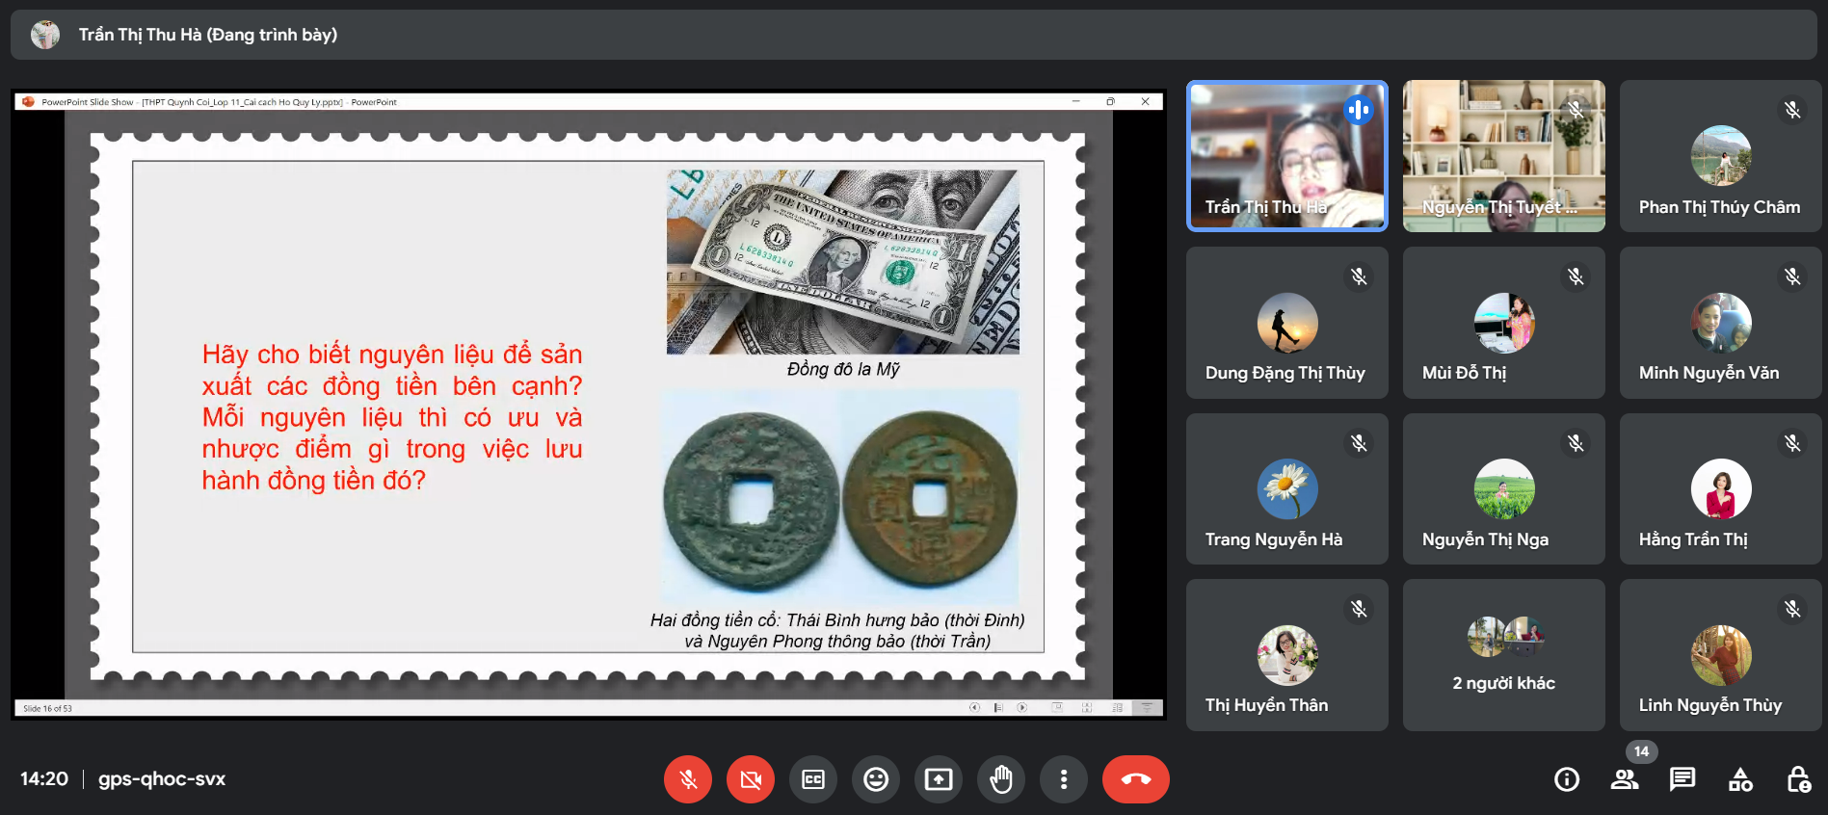Click the caption about Thái Bình hưng bảo coins

tap(837, 631)
